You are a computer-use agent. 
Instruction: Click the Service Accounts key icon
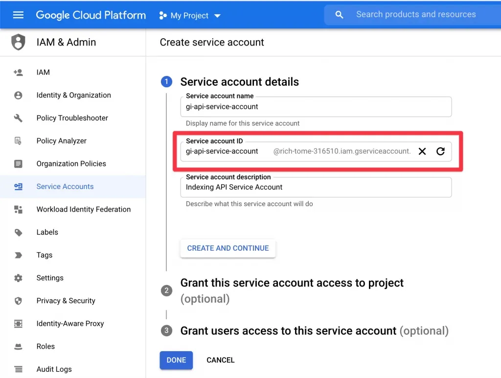click(x=18, y=187)
